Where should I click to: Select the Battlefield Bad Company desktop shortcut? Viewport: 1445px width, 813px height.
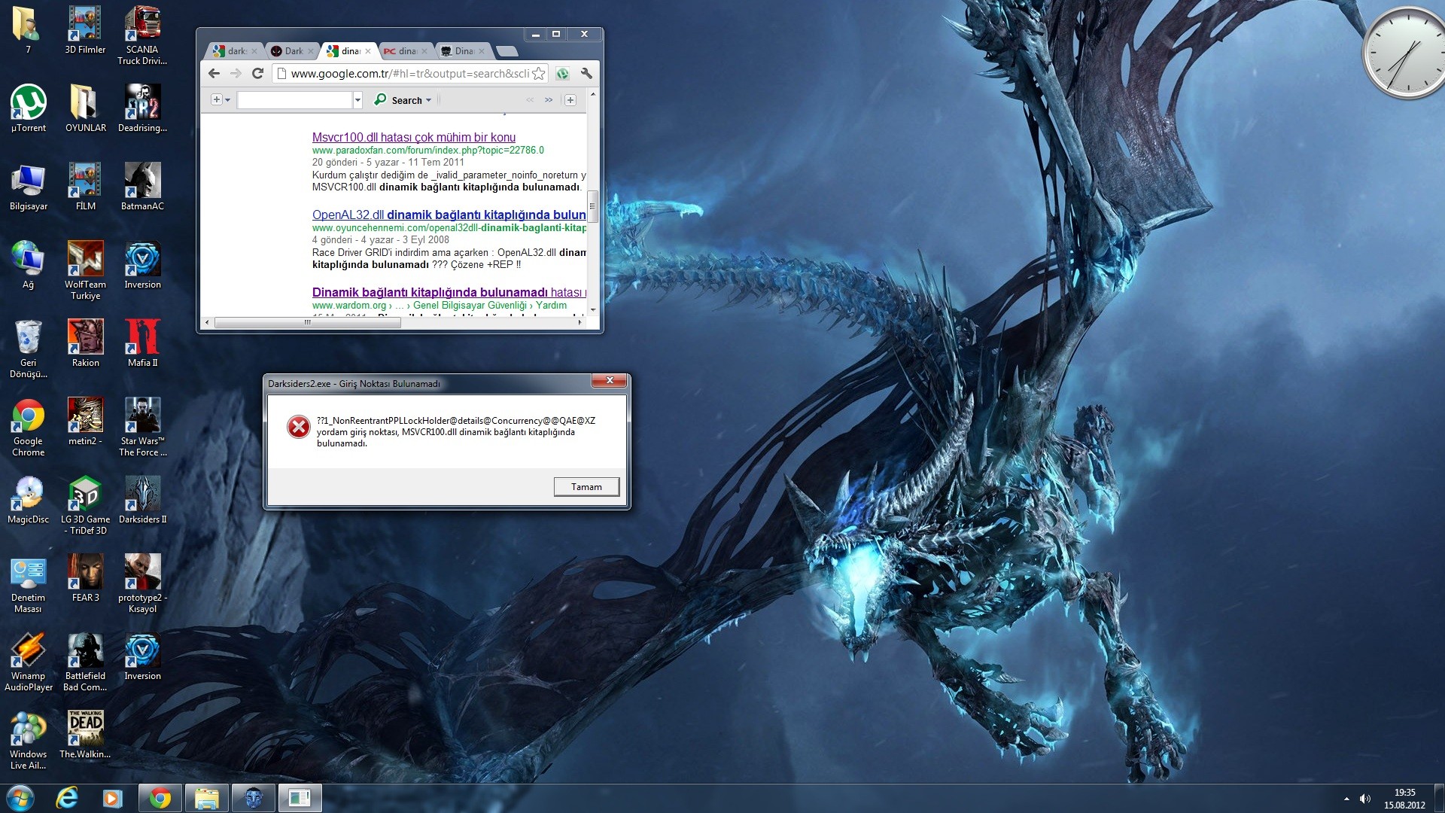coord(85,662)
